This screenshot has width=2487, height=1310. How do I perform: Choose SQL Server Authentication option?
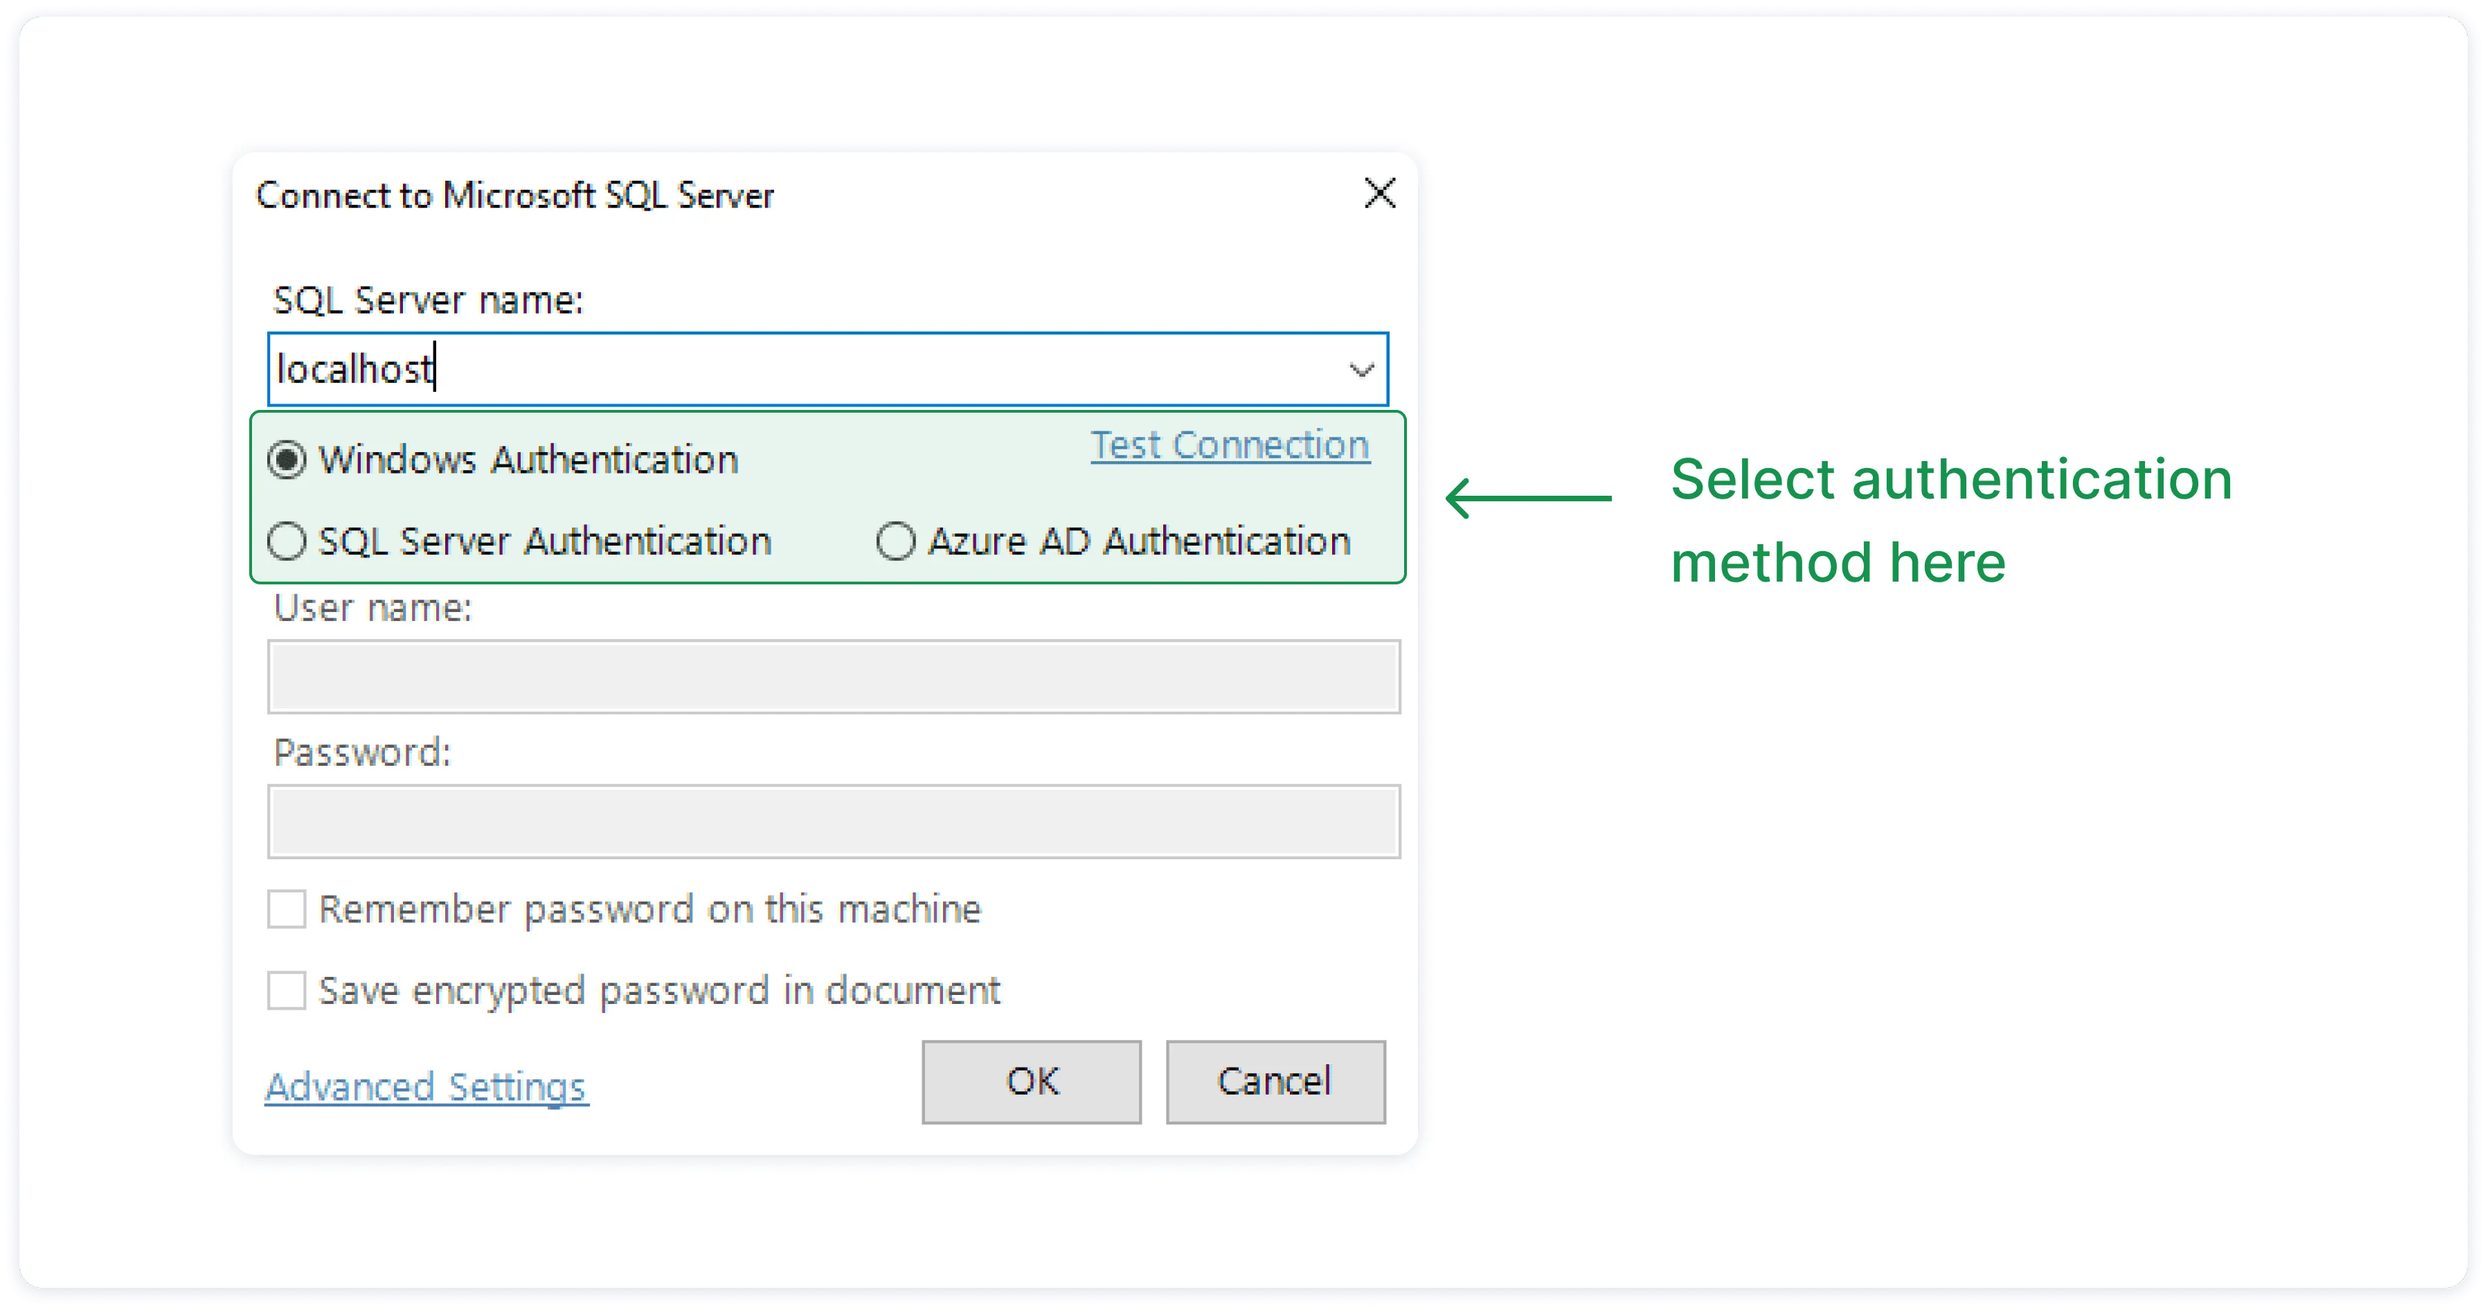click(x=287, y=541)
